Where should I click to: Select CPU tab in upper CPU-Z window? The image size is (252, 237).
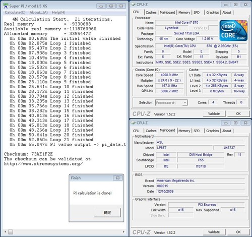pyautogui.click(x=136, y=12)
